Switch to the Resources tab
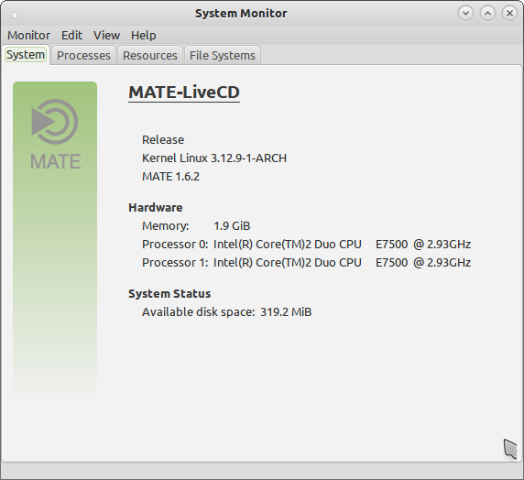The height and width of the screenshot is (480, 524). tap(150, 55)
